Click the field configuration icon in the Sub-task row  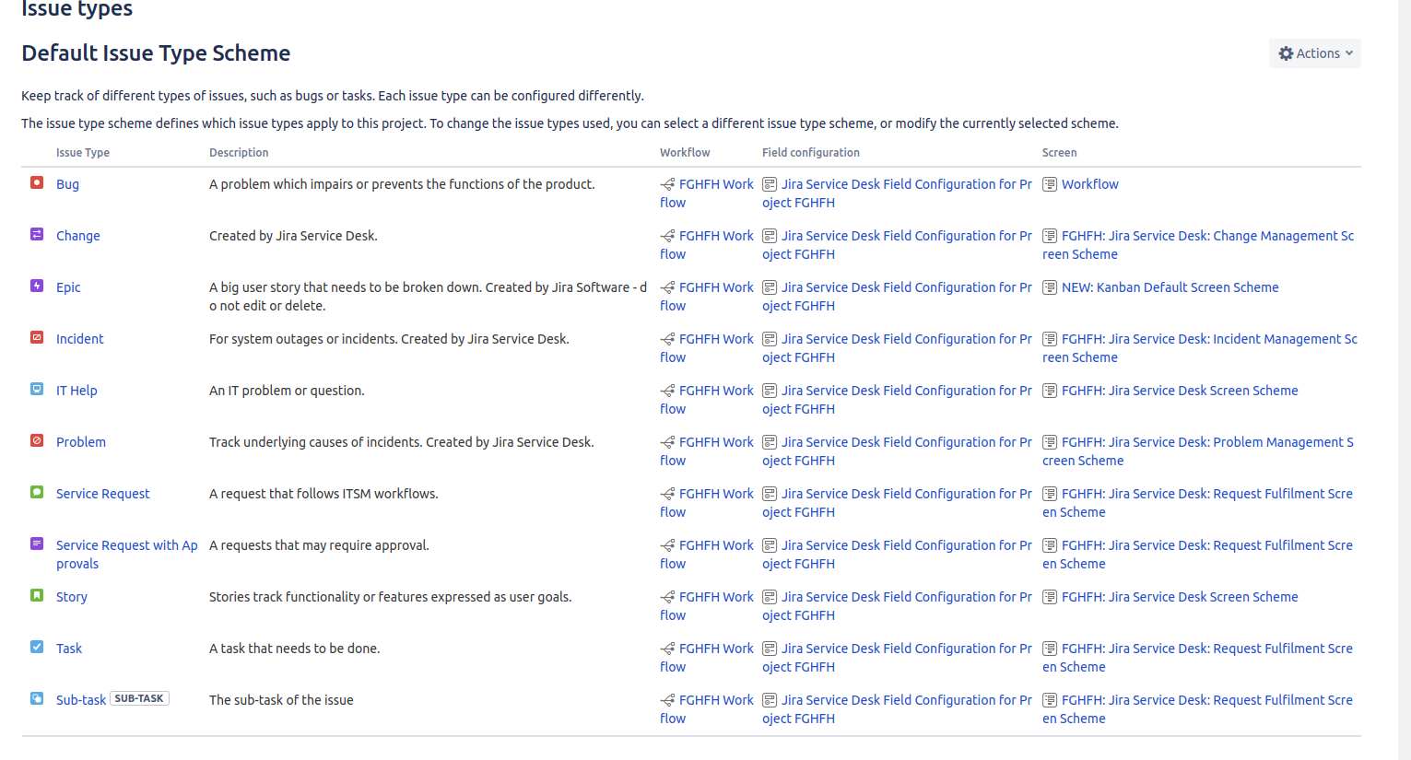coord(770,700)
